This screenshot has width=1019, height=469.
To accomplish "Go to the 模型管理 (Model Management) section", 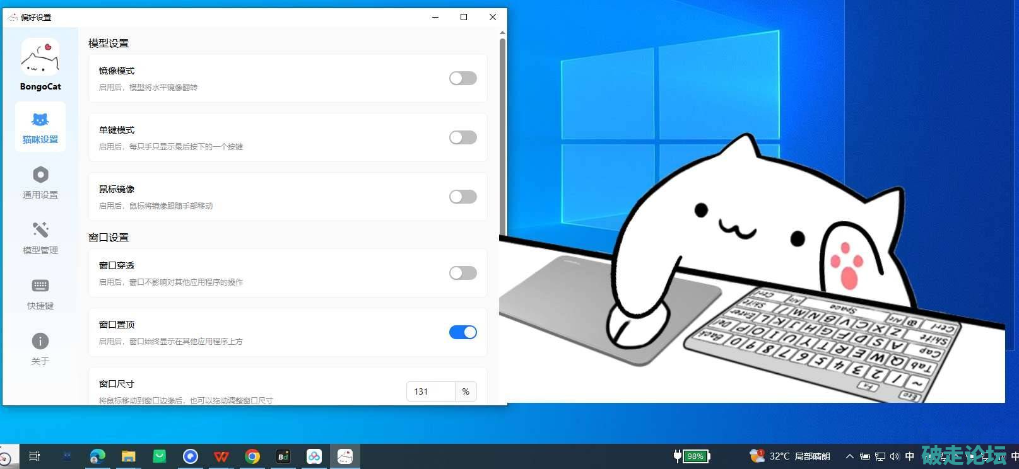I will (x=40, y=238).
